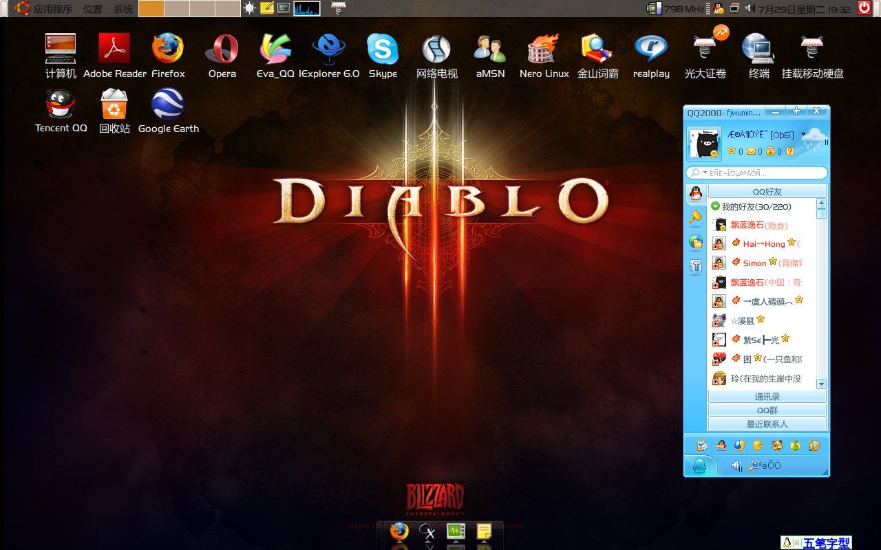
Task: Switch to the first workspace in panel switcher
Action: (151, 9)
